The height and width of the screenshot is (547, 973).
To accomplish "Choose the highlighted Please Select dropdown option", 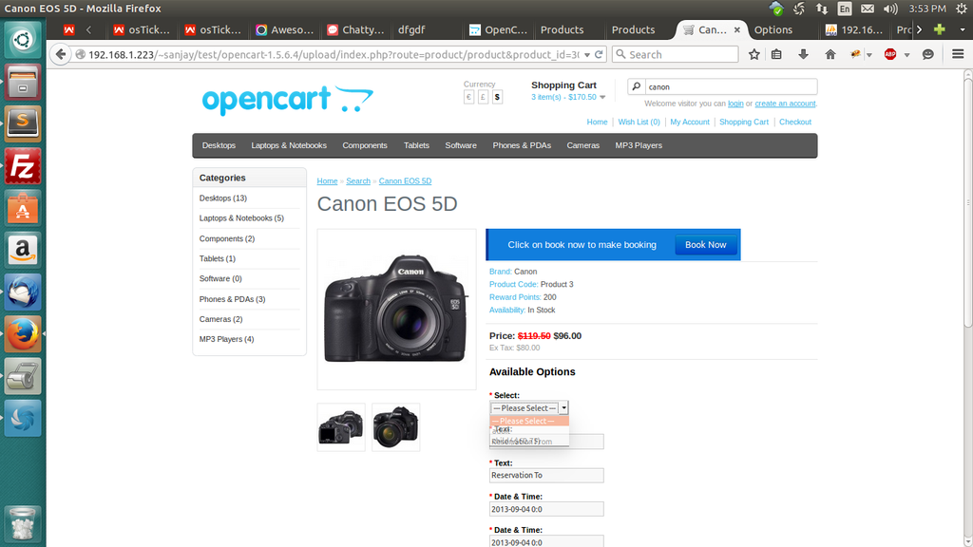I will pos(528,421).
